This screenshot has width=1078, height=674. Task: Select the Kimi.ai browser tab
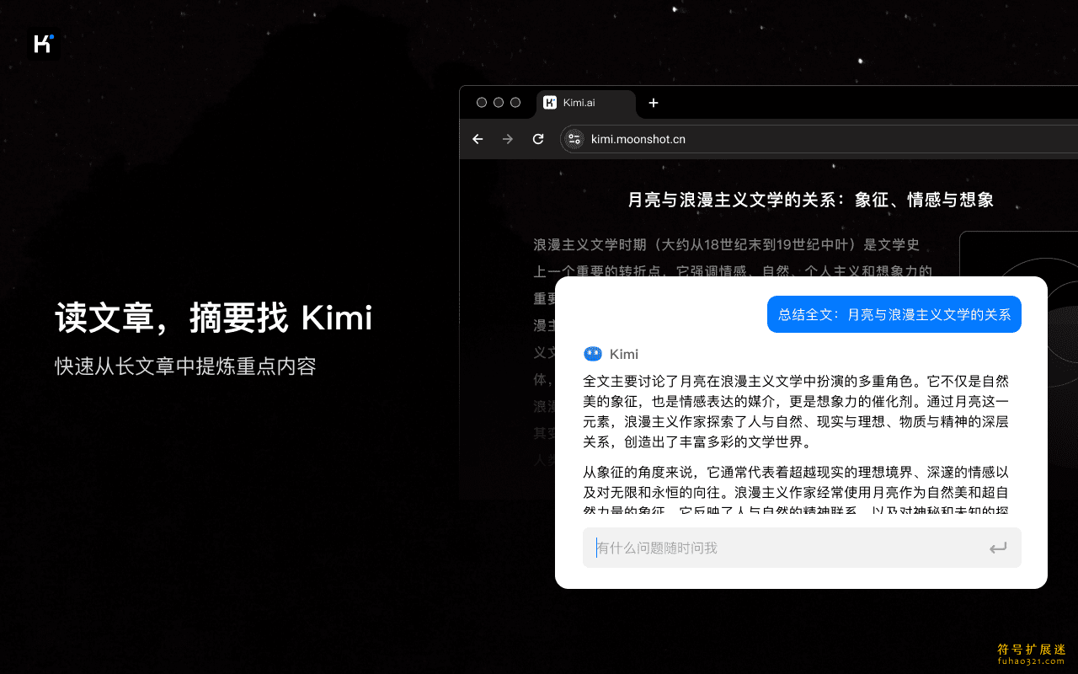point(586,103)
